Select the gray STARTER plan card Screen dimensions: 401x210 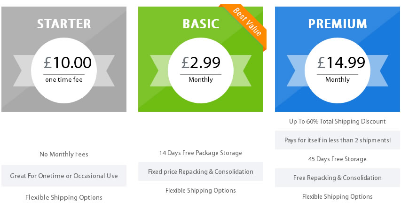point(64,59)
